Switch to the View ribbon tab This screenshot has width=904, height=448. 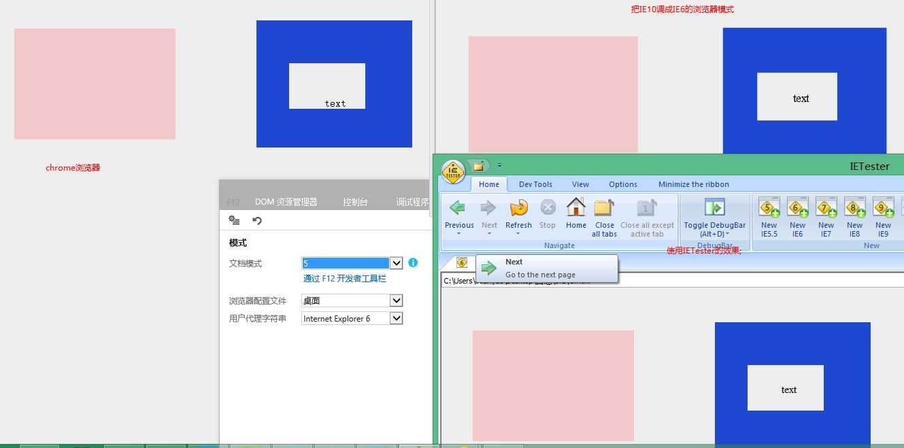(581, 184)
